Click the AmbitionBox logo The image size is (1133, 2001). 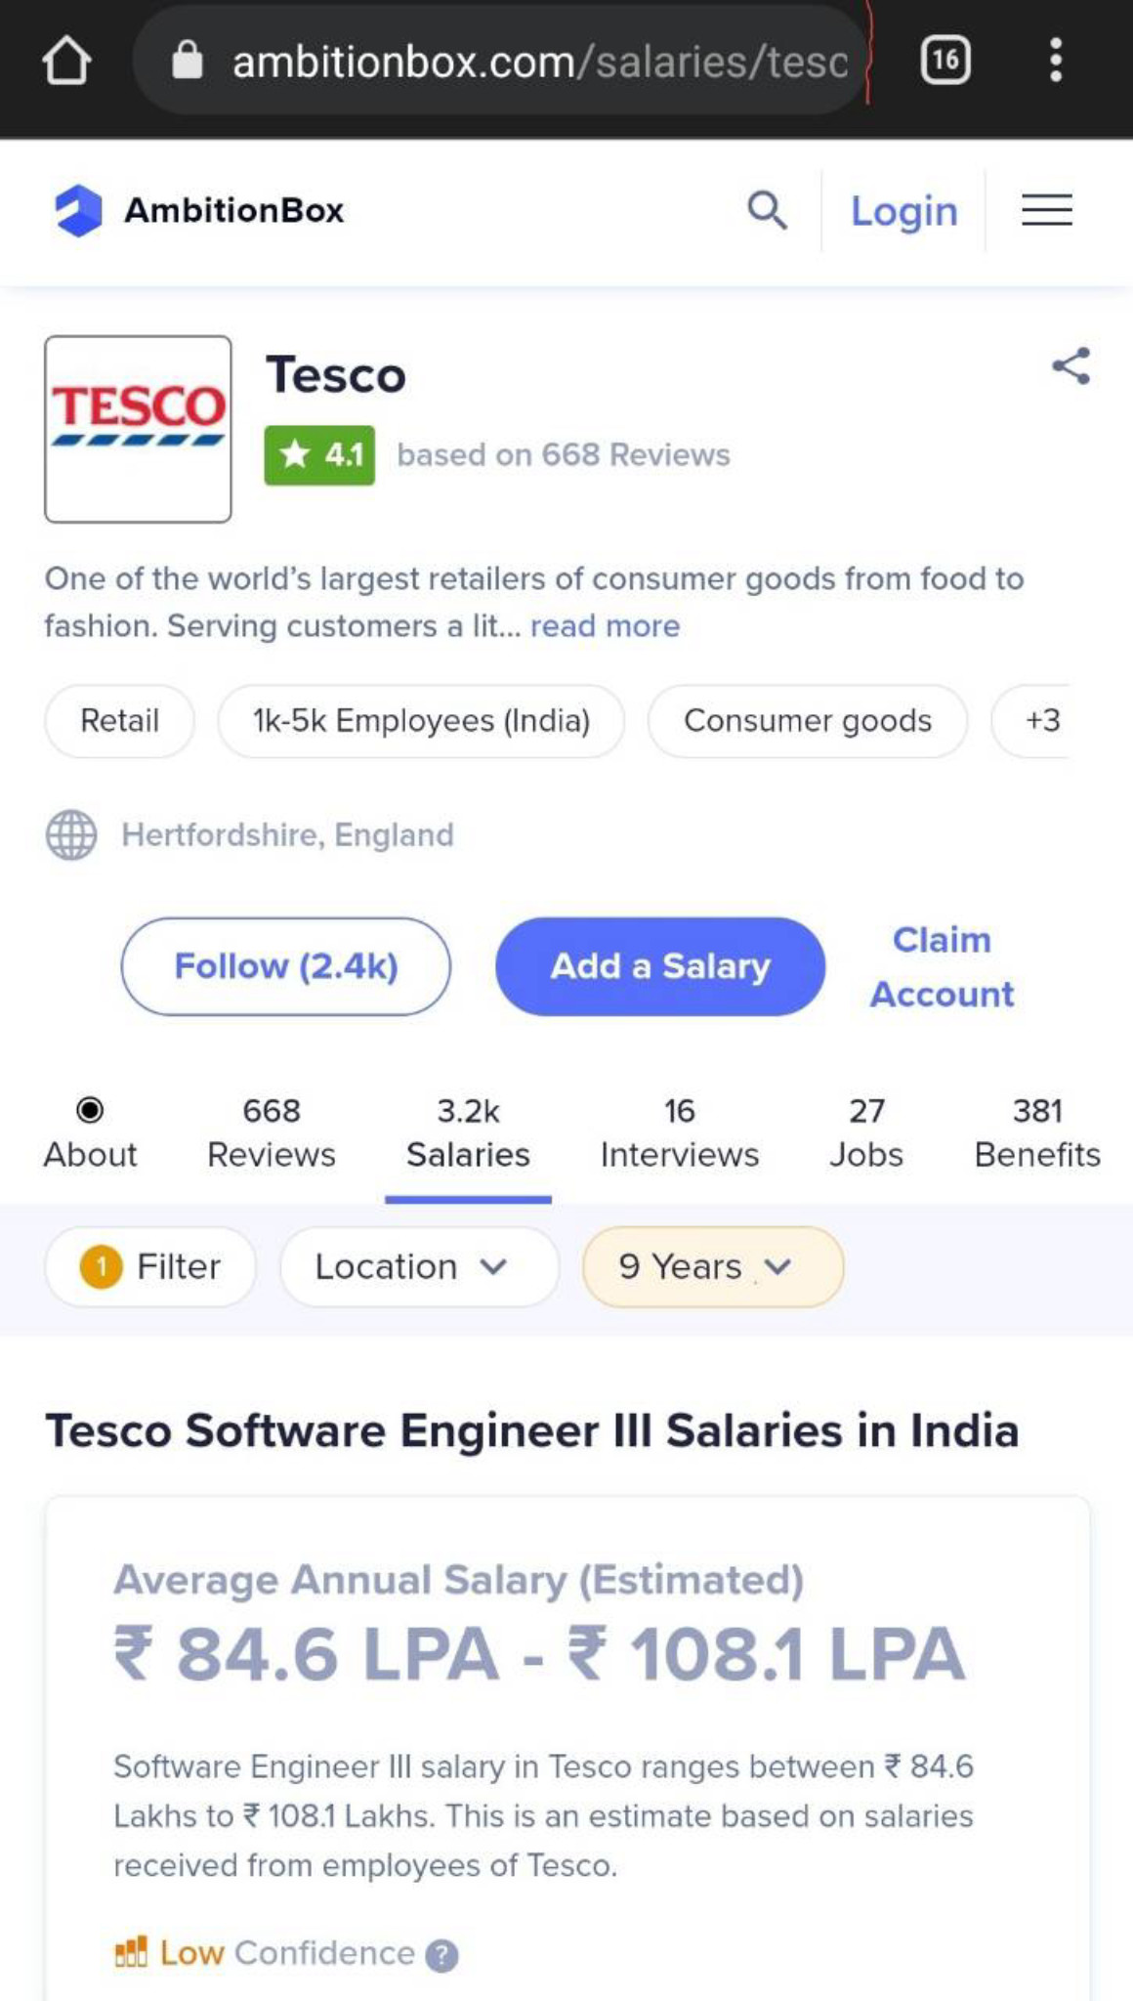[198, 210]
